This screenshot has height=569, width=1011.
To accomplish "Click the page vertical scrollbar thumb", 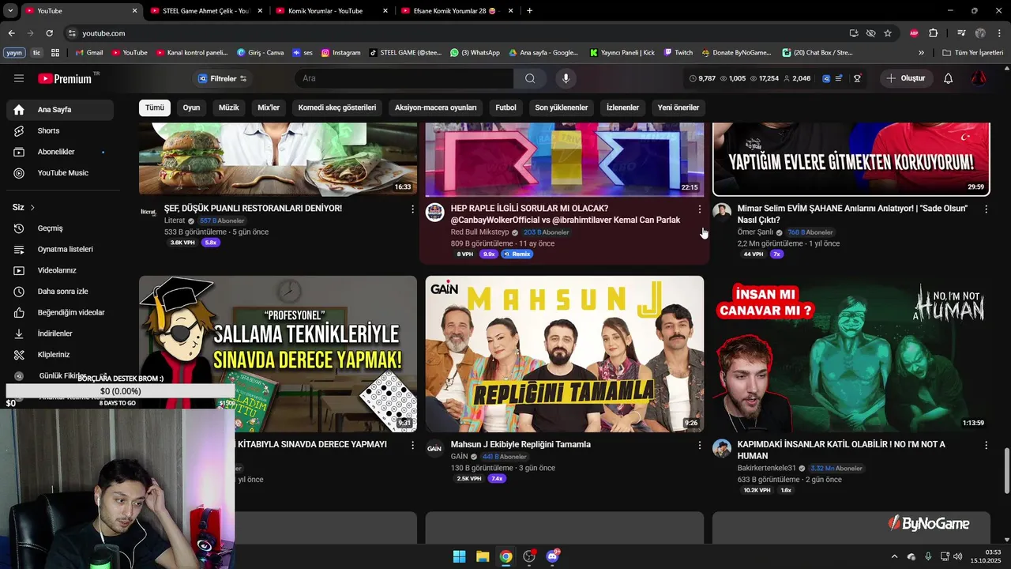I will (1006, 470).
